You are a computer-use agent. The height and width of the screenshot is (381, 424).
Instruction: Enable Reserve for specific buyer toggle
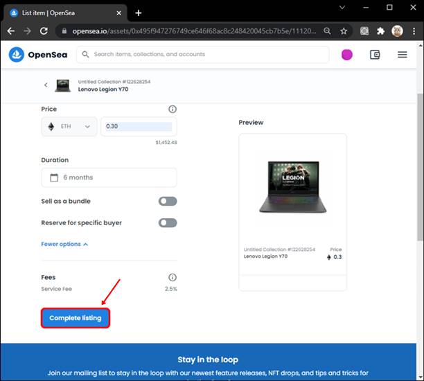(x=168, y=223)
